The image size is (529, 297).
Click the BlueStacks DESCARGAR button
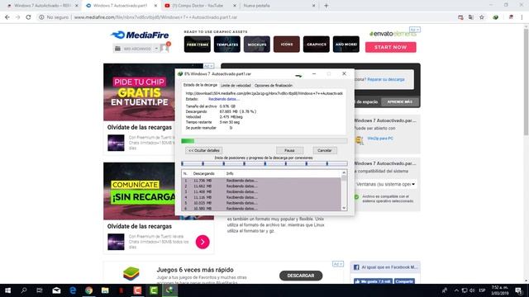(x=301, y=276)
